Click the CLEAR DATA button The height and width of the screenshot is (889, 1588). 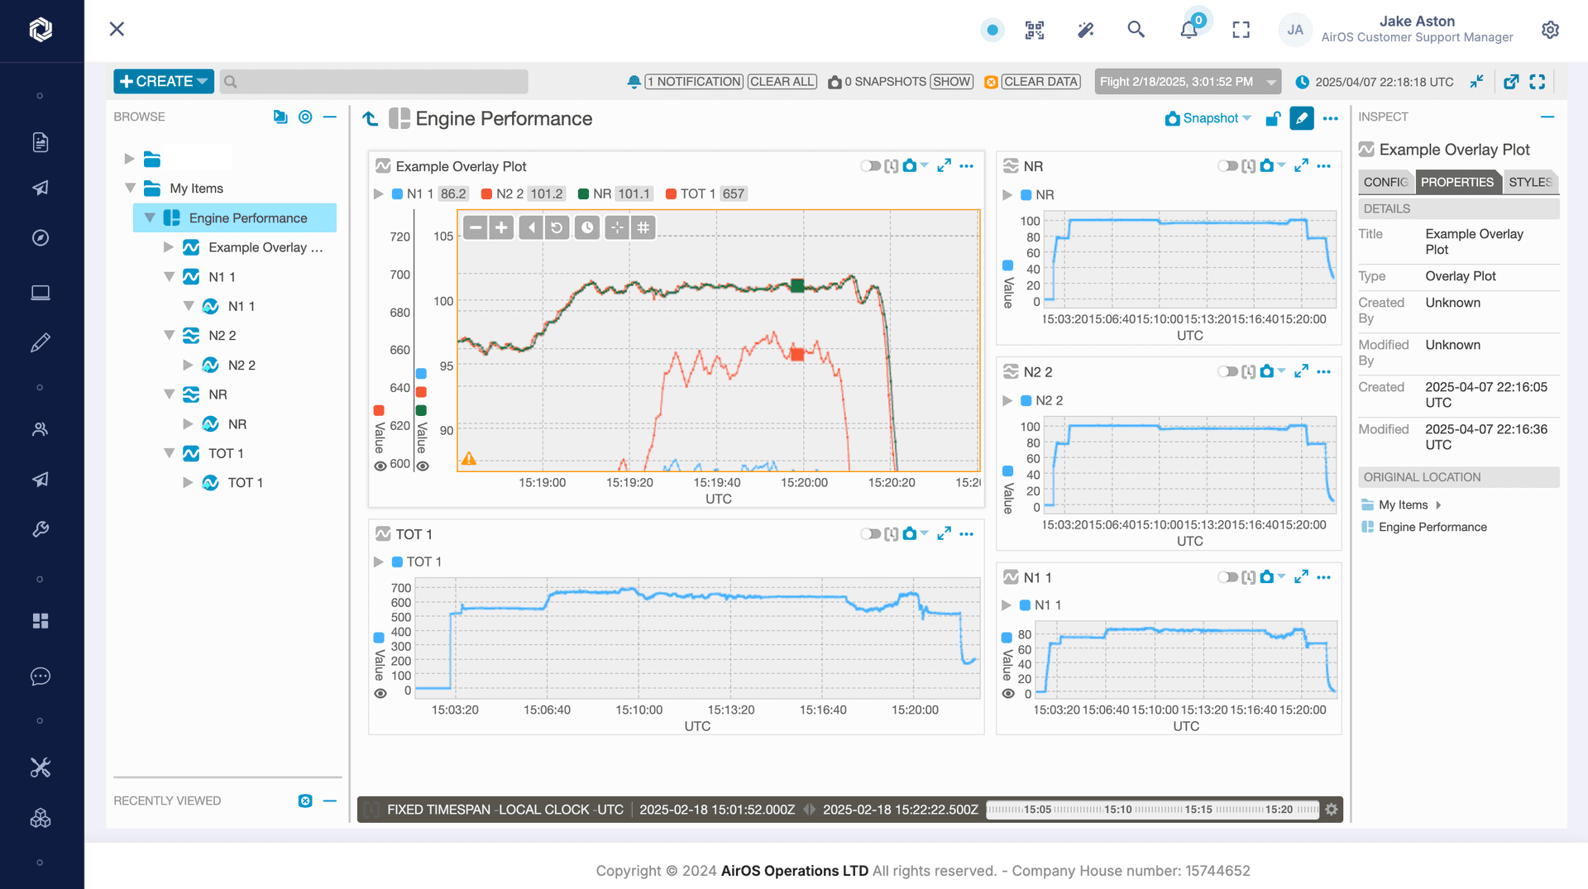coord(1040,82)
